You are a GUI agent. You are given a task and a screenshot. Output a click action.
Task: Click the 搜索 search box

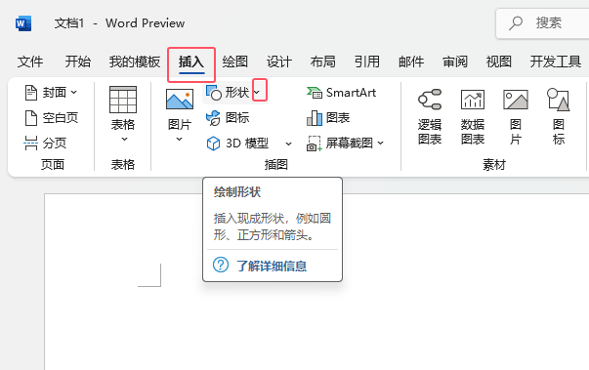tap(542, 23)
